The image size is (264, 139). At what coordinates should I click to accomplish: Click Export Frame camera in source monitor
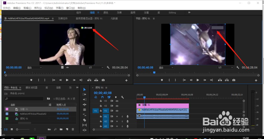[103, 80]
